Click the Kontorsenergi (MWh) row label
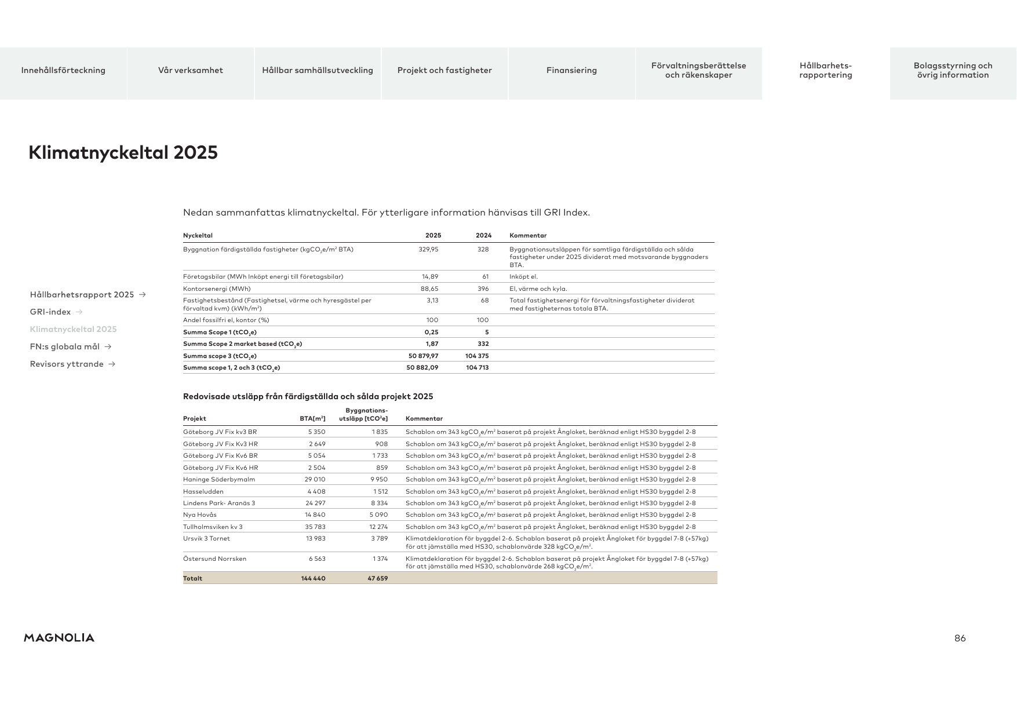Screen dimensions: 1017x719 point(217,289)
